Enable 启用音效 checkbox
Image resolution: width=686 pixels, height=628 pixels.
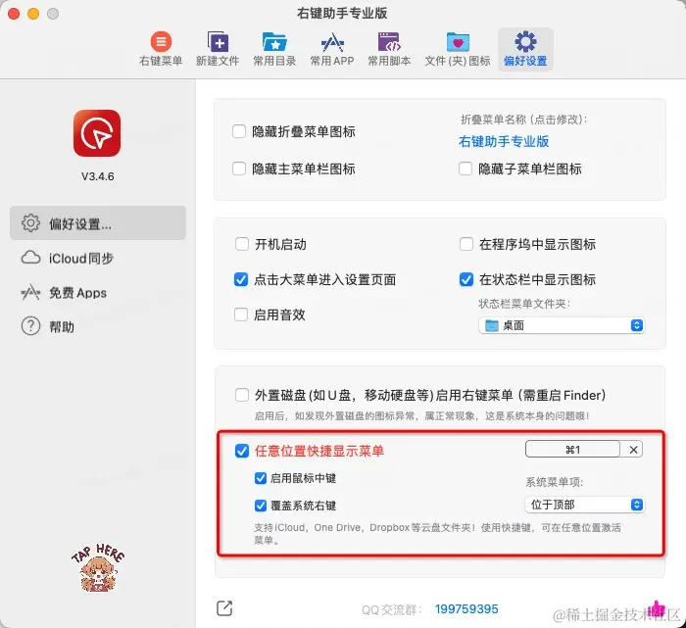click(x=241, y=314)
